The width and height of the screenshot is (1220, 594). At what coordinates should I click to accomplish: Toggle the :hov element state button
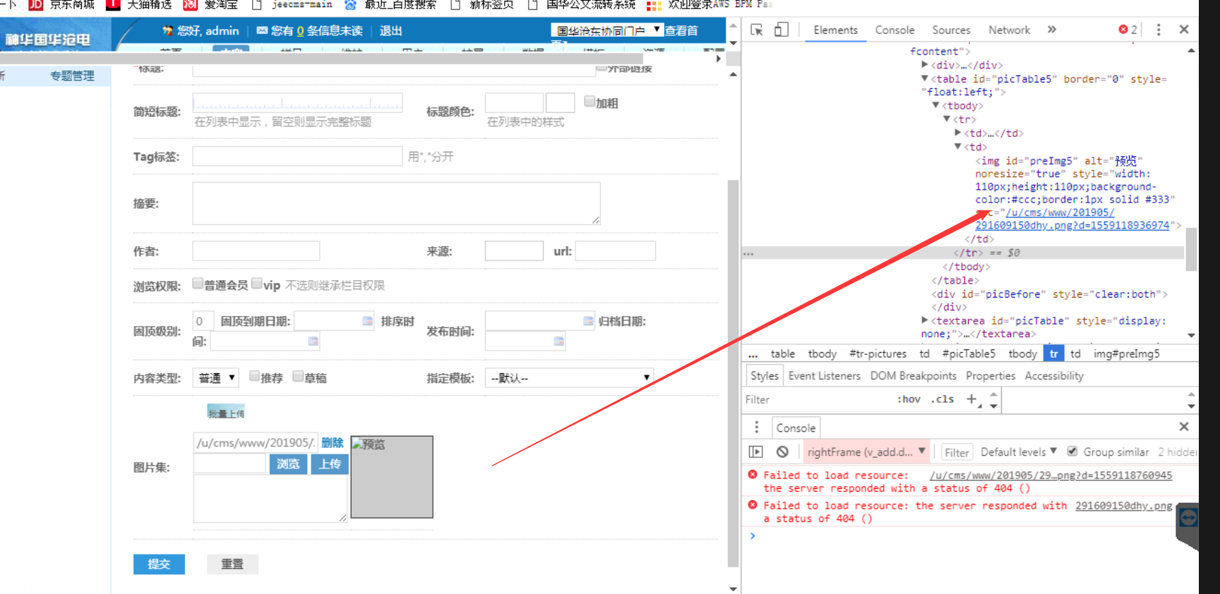[x=909, y=399]
